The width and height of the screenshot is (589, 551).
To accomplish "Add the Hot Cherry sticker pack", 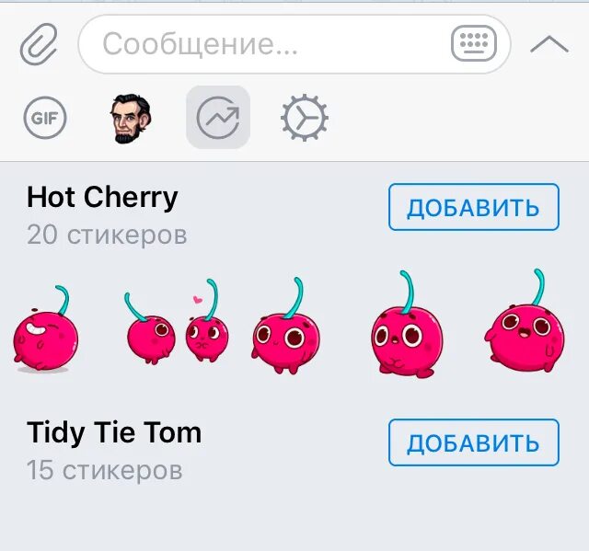I will [x=474, y=207].
